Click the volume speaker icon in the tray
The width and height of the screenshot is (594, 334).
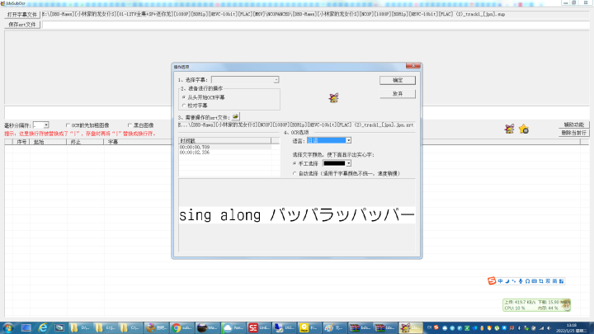click(x=549, y=328)
